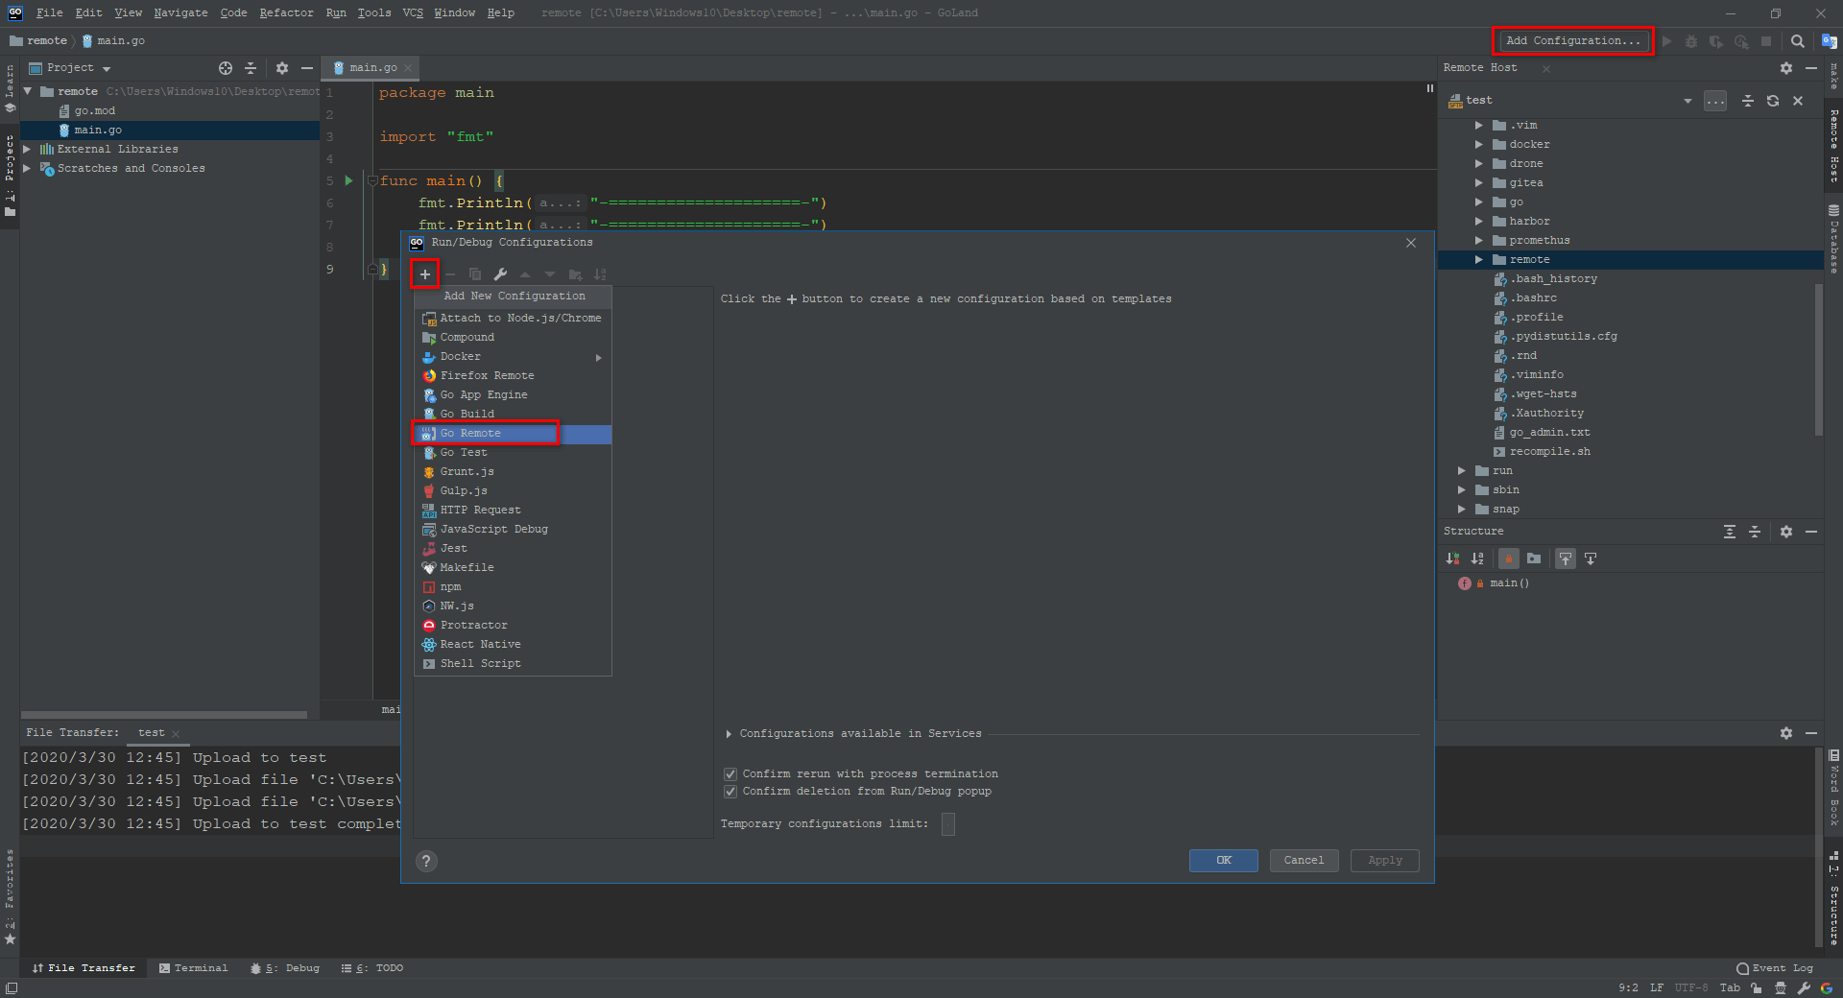1843x998 pixels.
Task: Toggle Confirm rerun with process termination checkbox
Action: coord(730,774)
